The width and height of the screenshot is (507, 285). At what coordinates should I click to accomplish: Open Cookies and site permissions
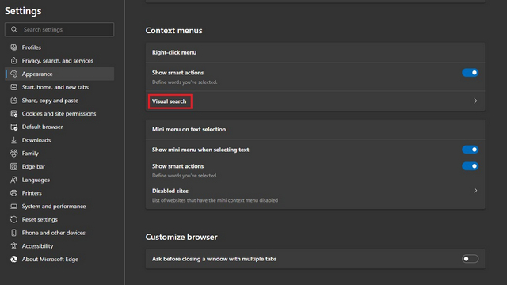[59, 114]
